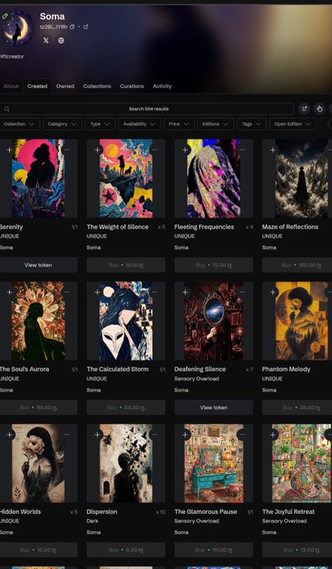Click Soma's moon profile avatar
The image size is (332, 569).
click(17, 28)
